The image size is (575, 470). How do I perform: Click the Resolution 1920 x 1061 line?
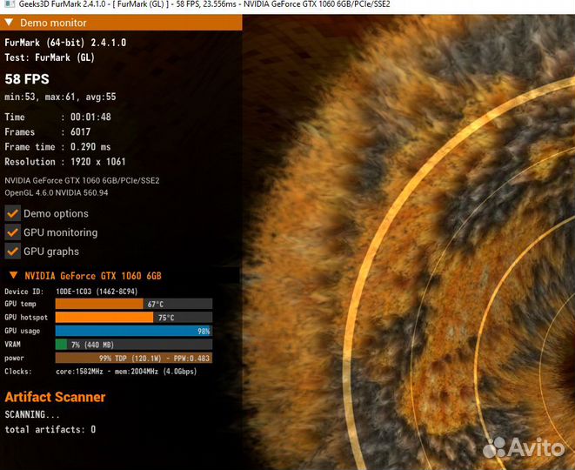coord(65,162)
